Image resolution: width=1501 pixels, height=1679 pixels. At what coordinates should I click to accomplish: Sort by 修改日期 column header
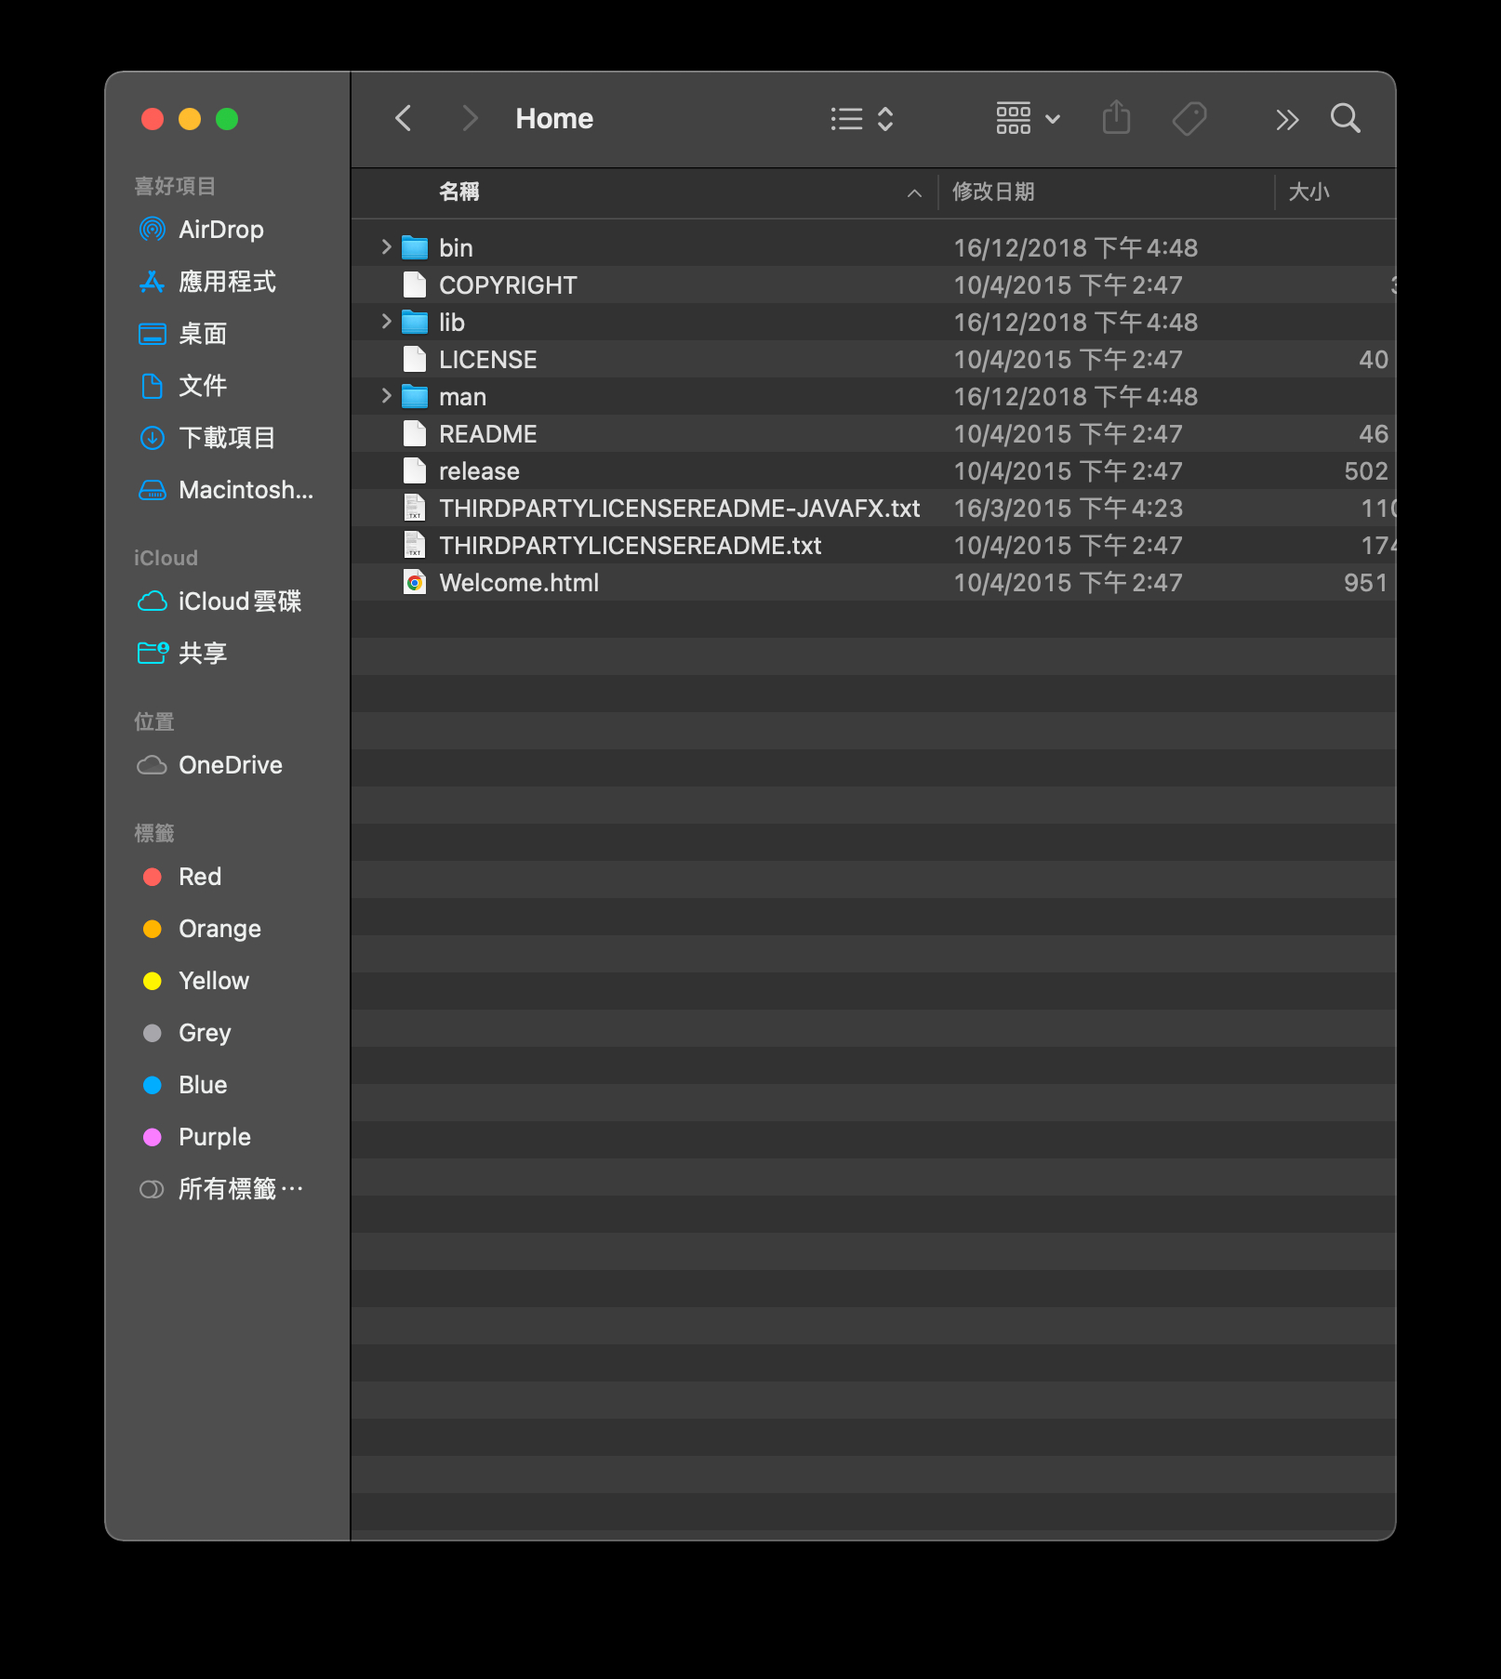click(993, 192)
